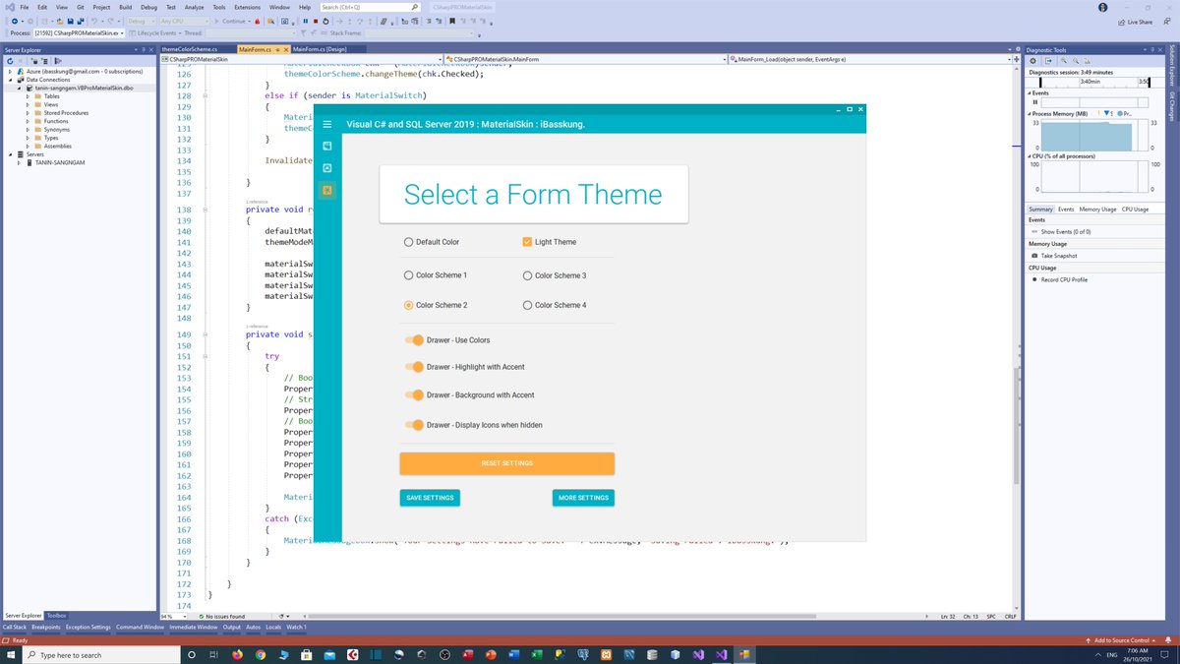Toggle Drawer - Display Icons when hidden switch
Viewport: 1180px width, 664px height.
[x=413, y=425]
